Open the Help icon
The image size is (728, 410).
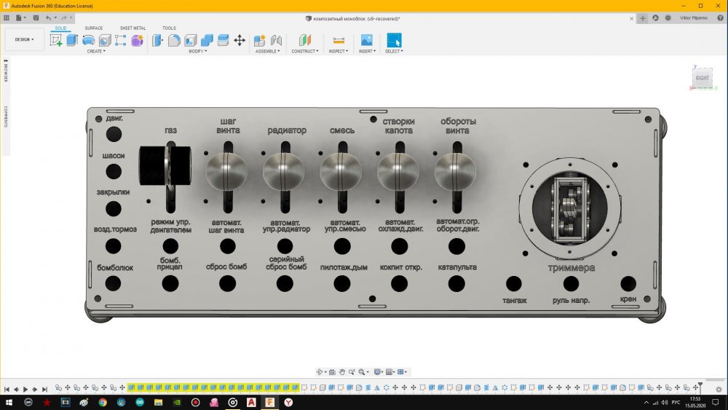pyautogui.click(x=720, y=17)
